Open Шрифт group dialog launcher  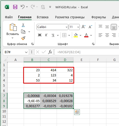93,44
